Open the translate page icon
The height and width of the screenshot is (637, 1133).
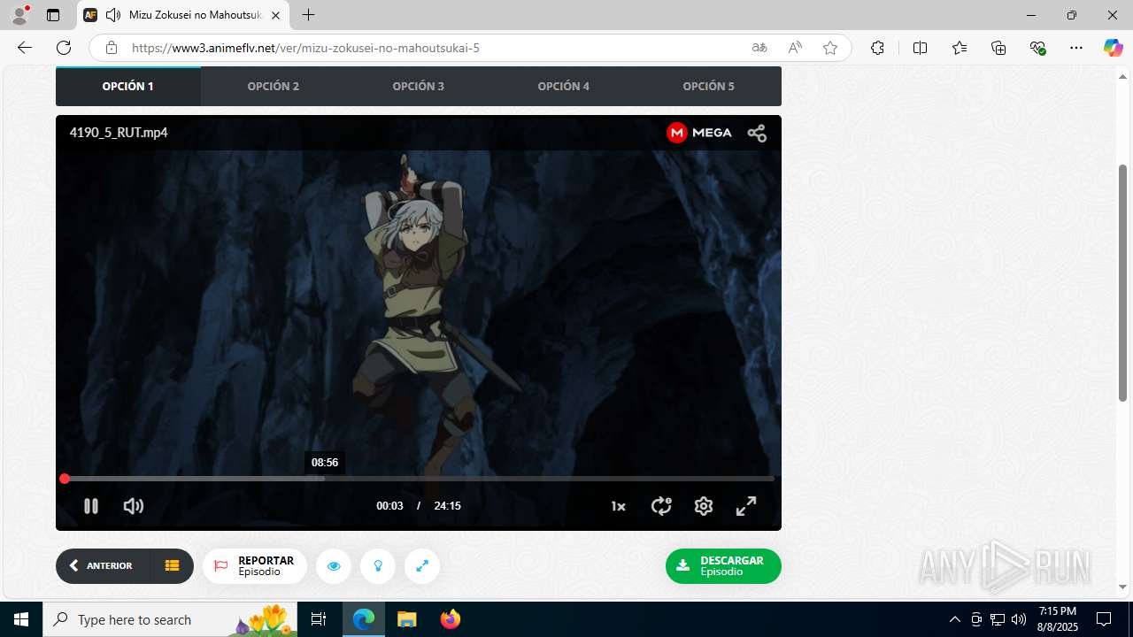(x=759, y=48)
